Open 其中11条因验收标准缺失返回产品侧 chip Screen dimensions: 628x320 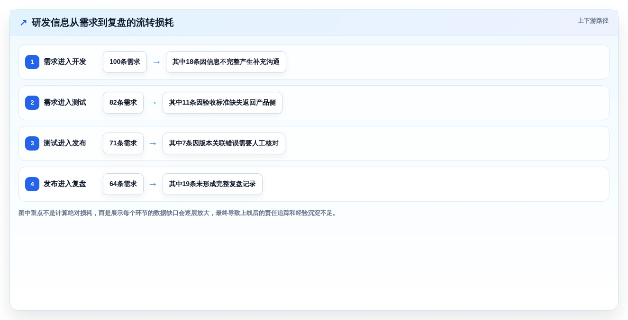pyautogui.click(x=222, y=103)
